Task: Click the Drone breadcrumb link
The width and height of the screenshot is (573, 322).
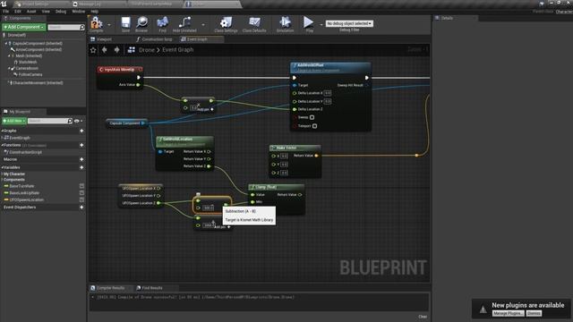Action: click(147, 50)
